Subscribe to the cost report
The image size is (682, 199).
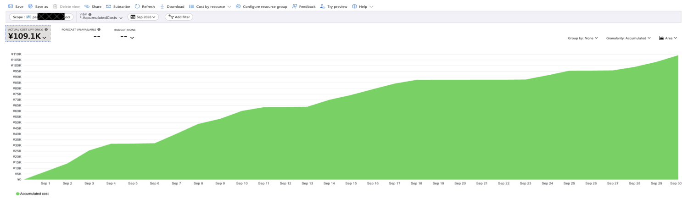pyautogui.click(x=118, y=6)
